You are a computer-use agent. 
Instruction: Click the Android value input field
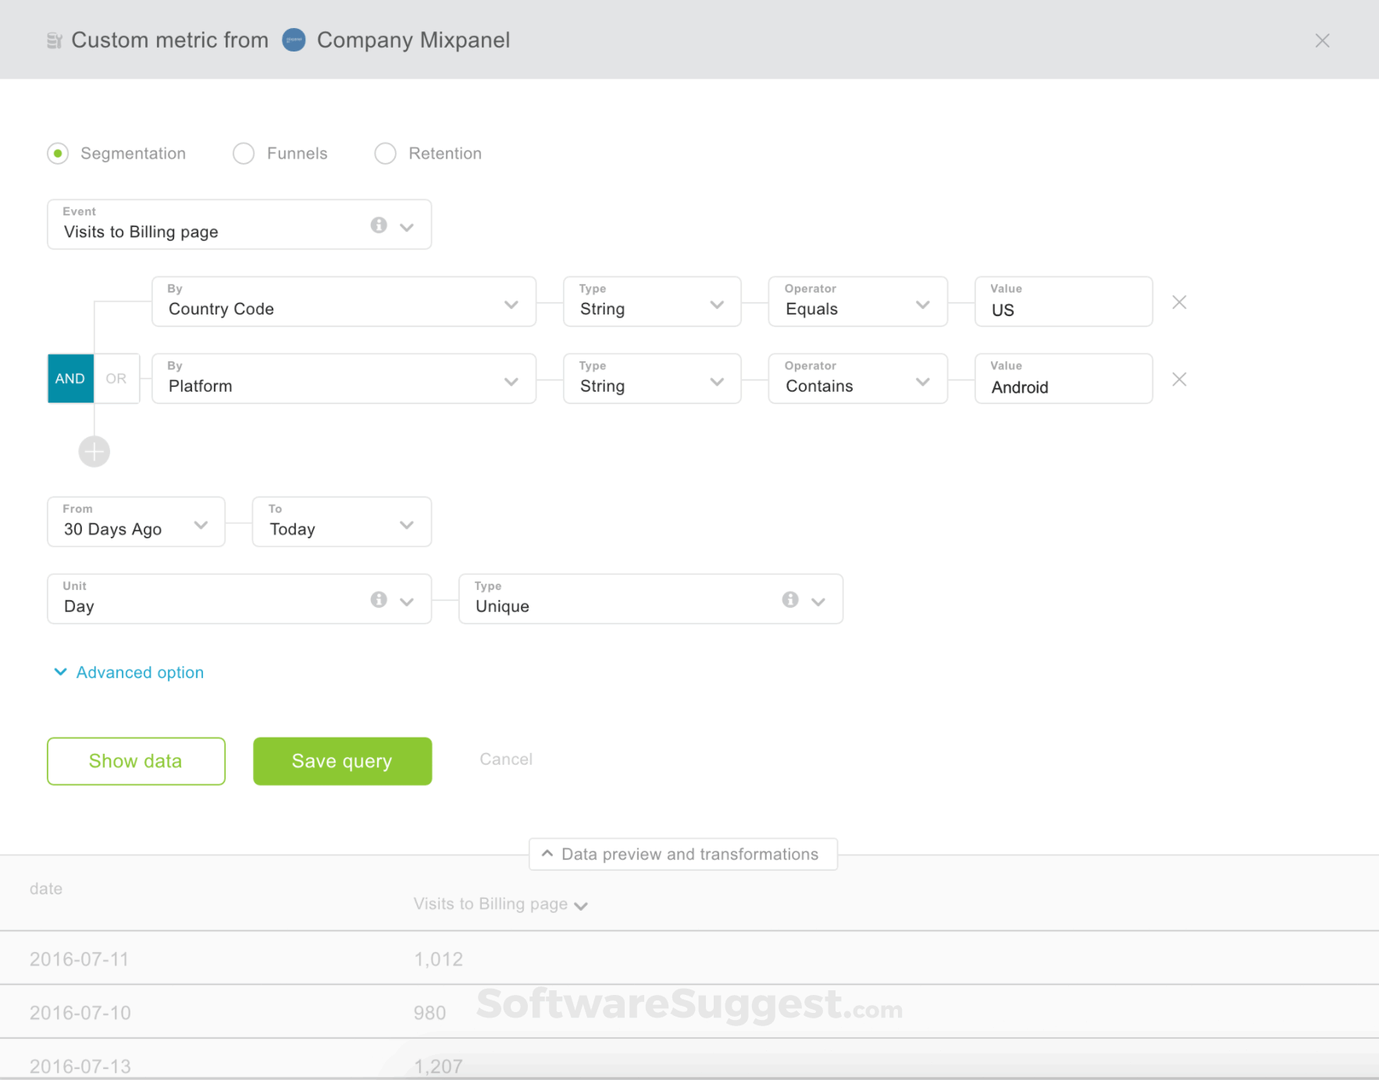tap(1064, 379)
